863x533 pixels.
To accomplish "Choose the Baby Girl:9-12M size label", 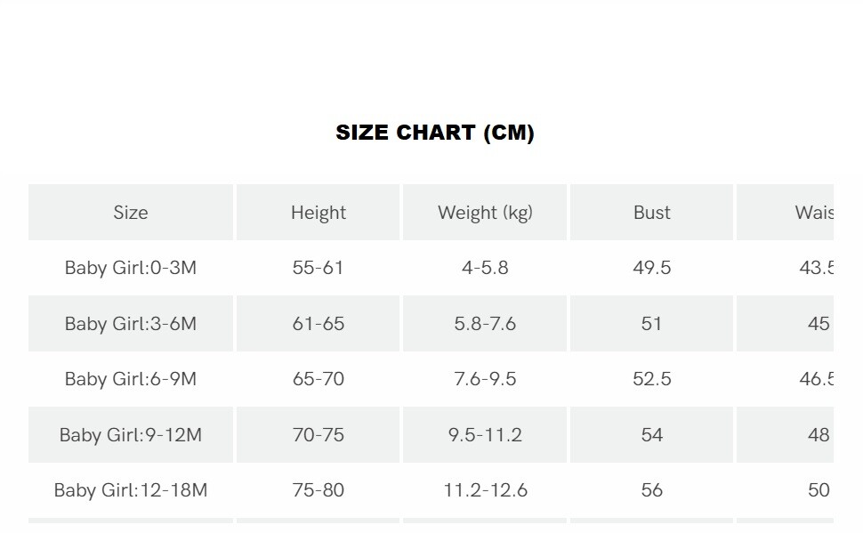I will pyautogui.click(x=131, y=435).
